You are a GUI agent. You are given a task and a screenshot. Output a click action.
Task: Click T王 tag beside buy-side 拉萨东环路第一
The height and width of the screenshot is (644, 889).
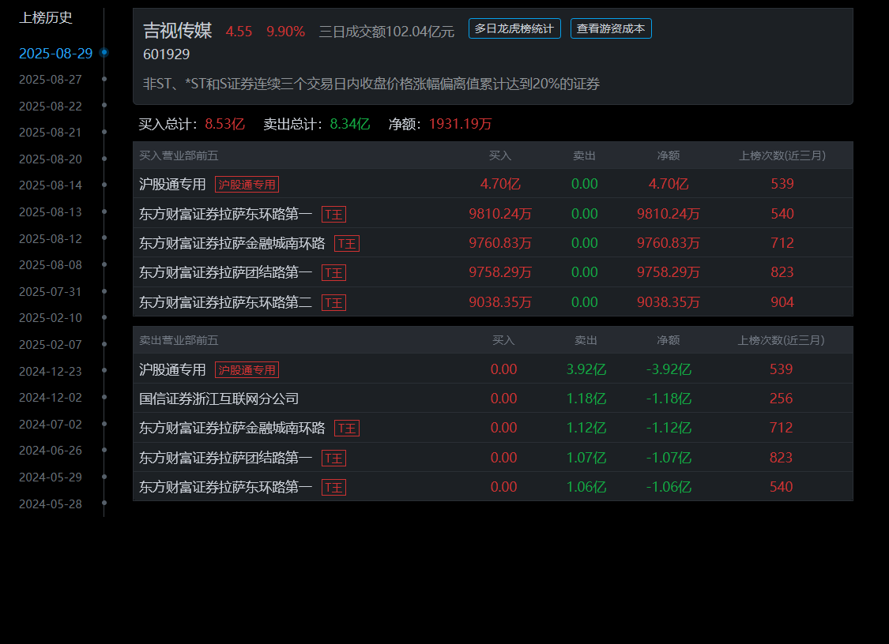pyautogui.click(x=334, y=215)
